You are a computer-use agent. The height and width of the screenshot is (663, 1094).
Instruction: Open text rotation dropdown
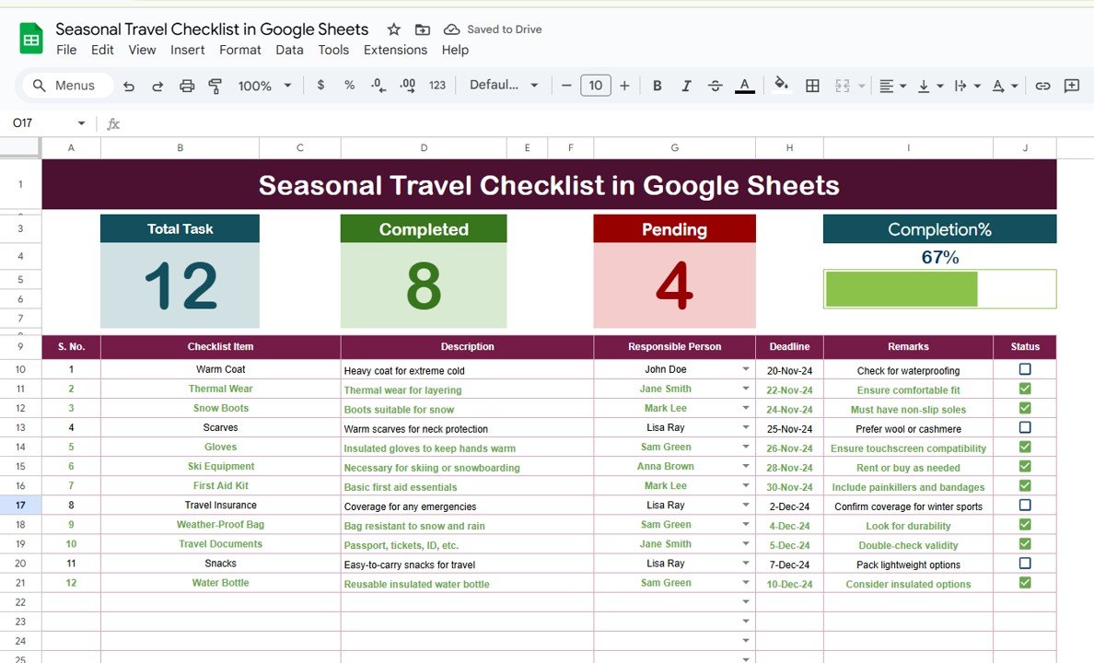[1005, 85]
